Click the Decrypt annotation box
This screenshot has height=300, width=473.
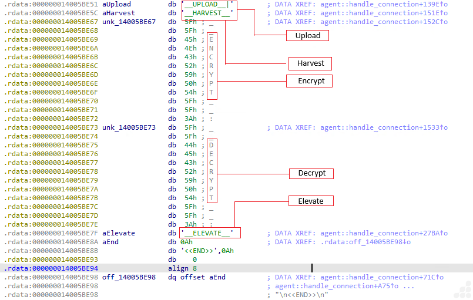point(311,174)
